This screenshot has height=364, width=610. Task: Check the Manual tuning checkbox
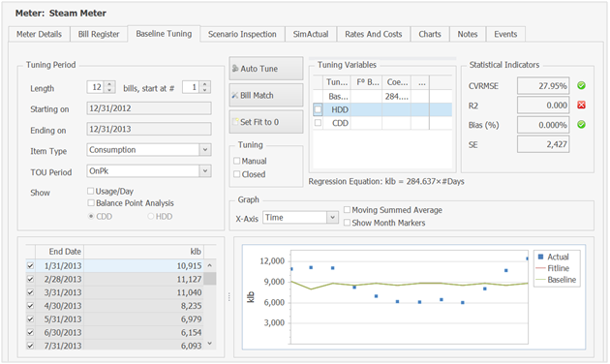[x=236, y=161]
